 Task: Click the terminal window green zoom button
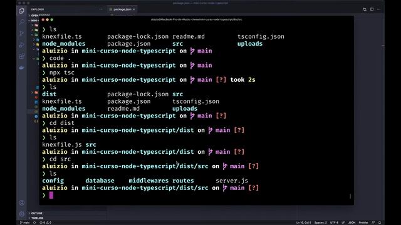tap(52, 19)
